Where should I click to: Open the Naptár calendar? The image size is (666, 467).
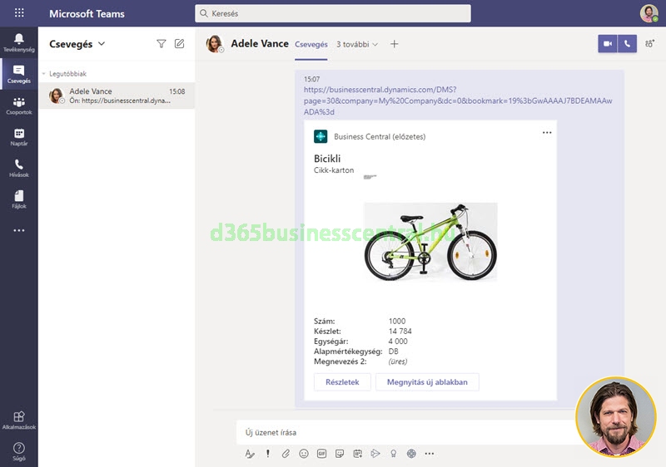[x=18, y=137]
